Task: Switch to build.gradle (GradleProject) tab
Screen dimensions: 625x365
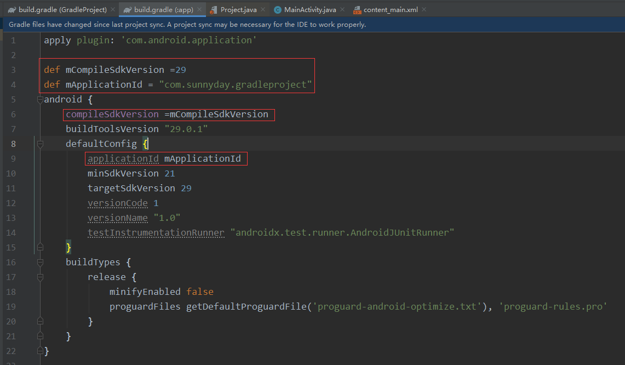Action: [x=62, y=9]
